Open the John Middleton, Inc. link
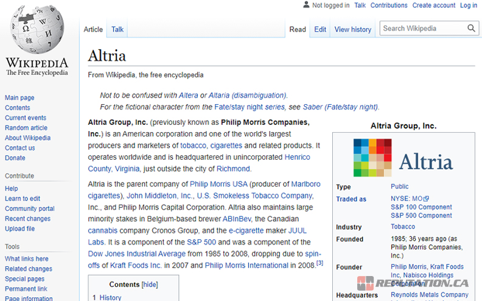This screenshot has height=301, width=482. (159, 196)
